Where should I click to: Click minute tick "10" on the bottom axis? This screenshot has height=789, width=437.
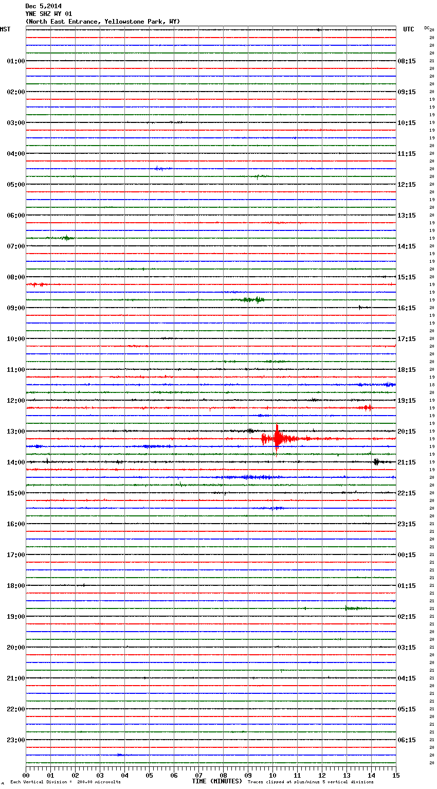[x=272, y=775]
